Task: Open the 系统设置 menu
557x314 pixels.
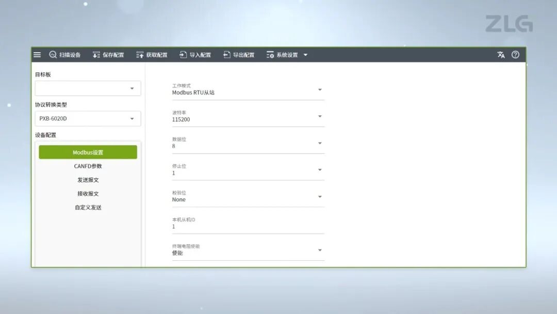Action: tap(287, 55)
